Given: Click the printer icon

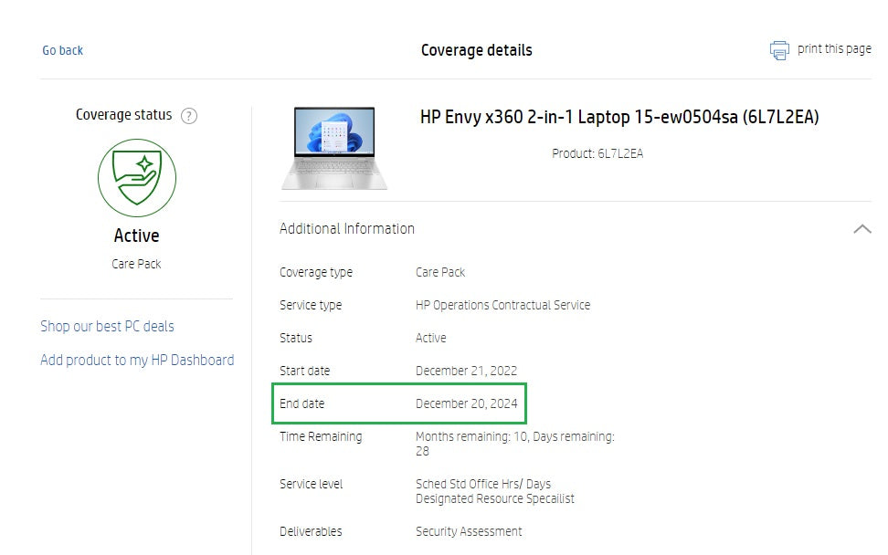Looking at the screenshot, I should pyautogui.click(x=779, y=50).
